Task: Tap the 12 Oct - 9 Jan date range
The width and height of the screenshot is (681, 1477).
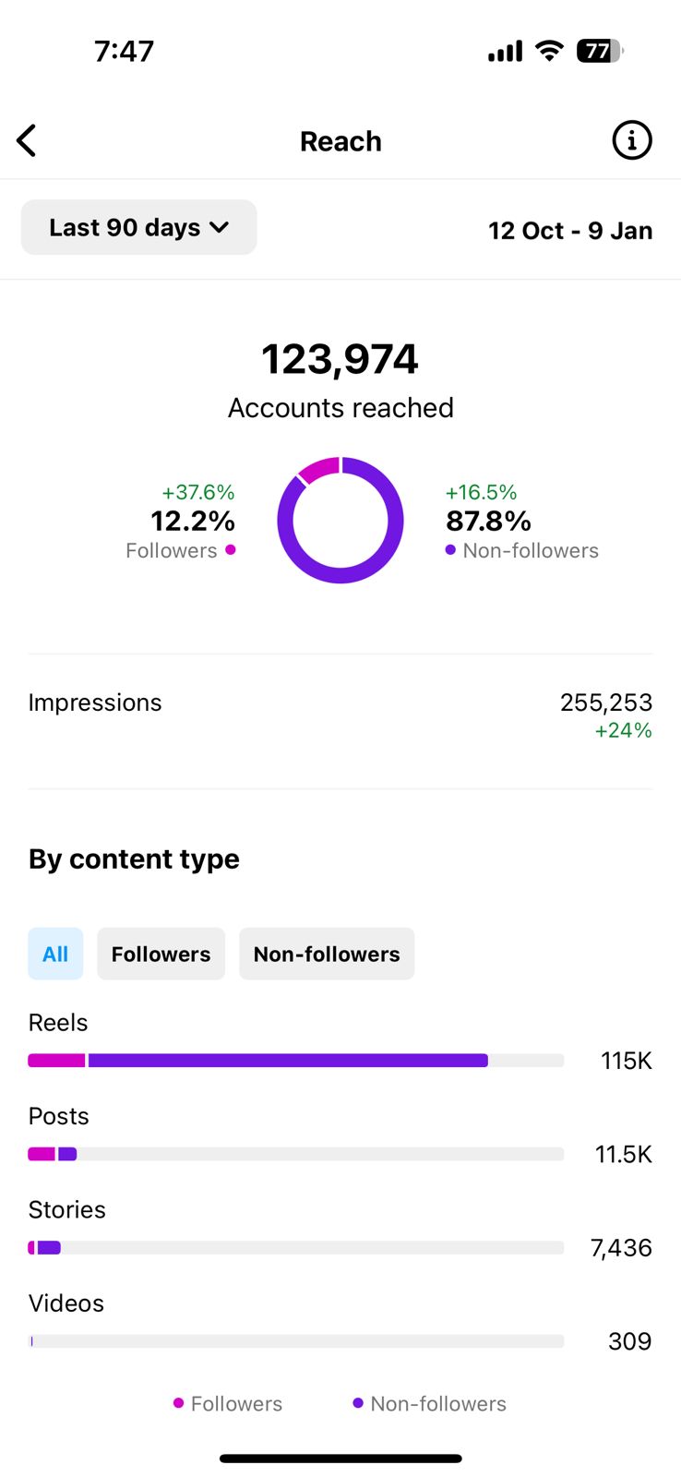Action: pyautogui.click(x=570, y=231)
